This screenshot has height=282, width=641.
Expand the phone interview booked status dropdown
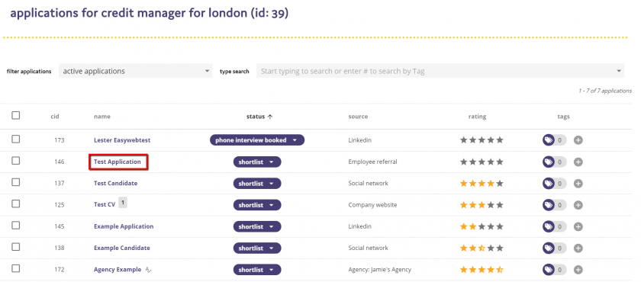click(x=257, y=140)
